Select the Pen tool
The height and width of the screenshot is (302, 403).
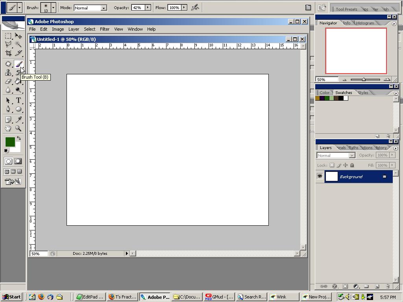(8, 109)
